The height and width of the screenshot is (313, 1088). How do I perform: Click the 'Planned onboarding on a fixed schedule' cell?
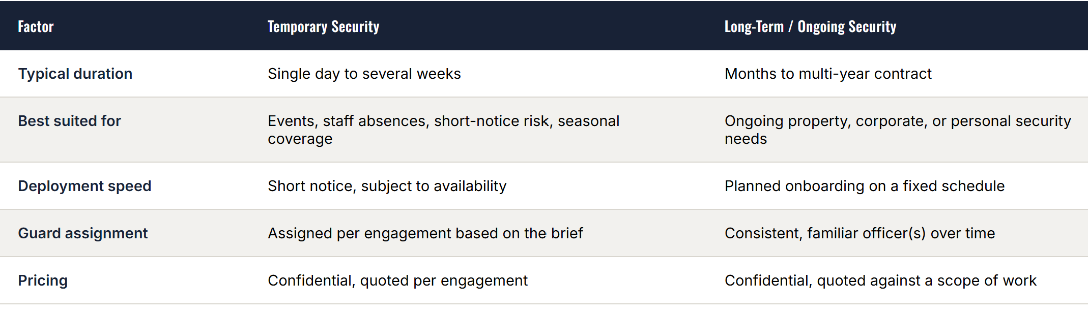[865, 186]
